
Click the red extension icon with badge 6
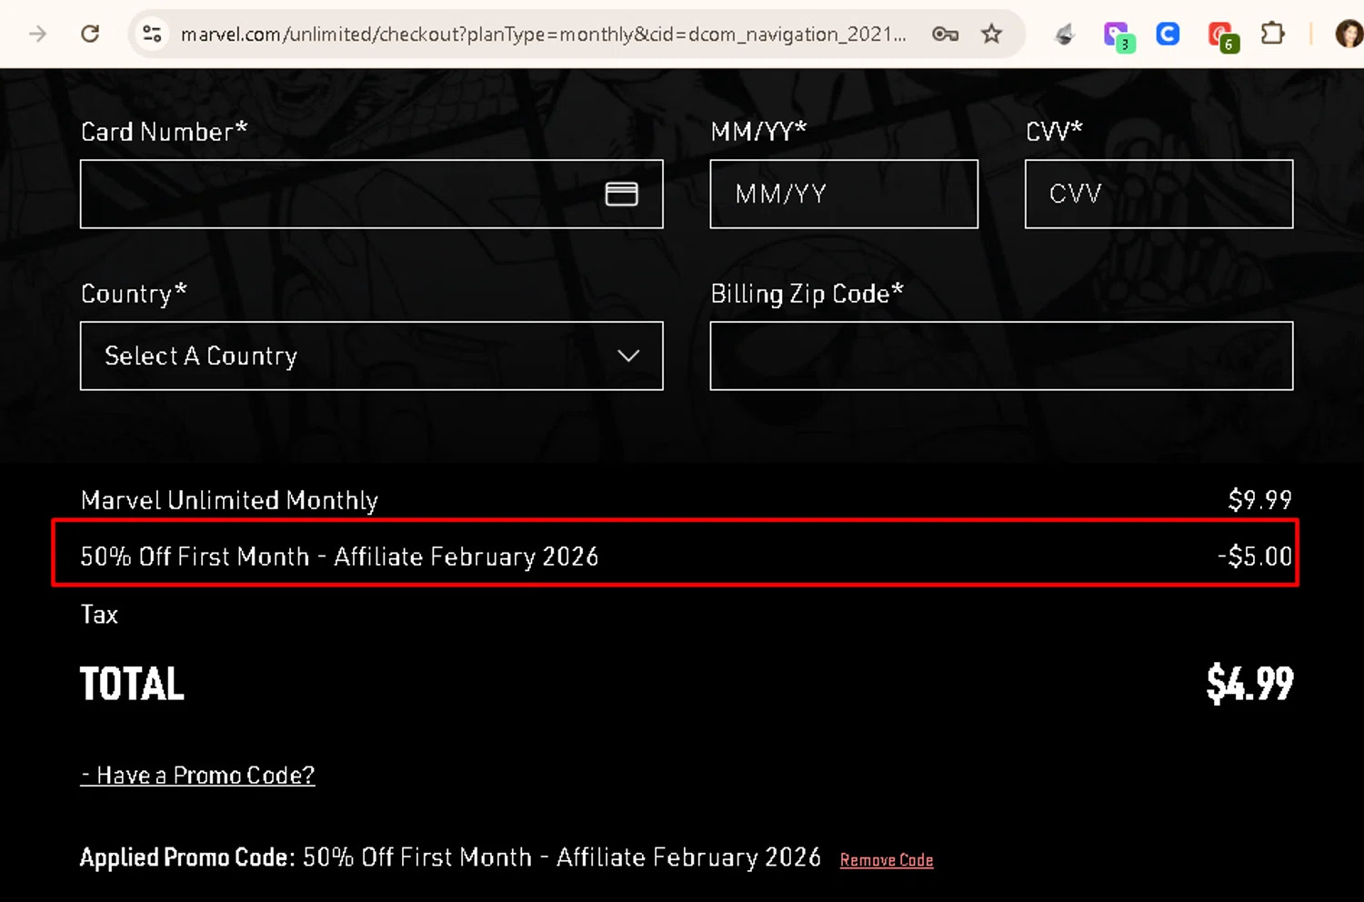click(x=1222, y=36)
